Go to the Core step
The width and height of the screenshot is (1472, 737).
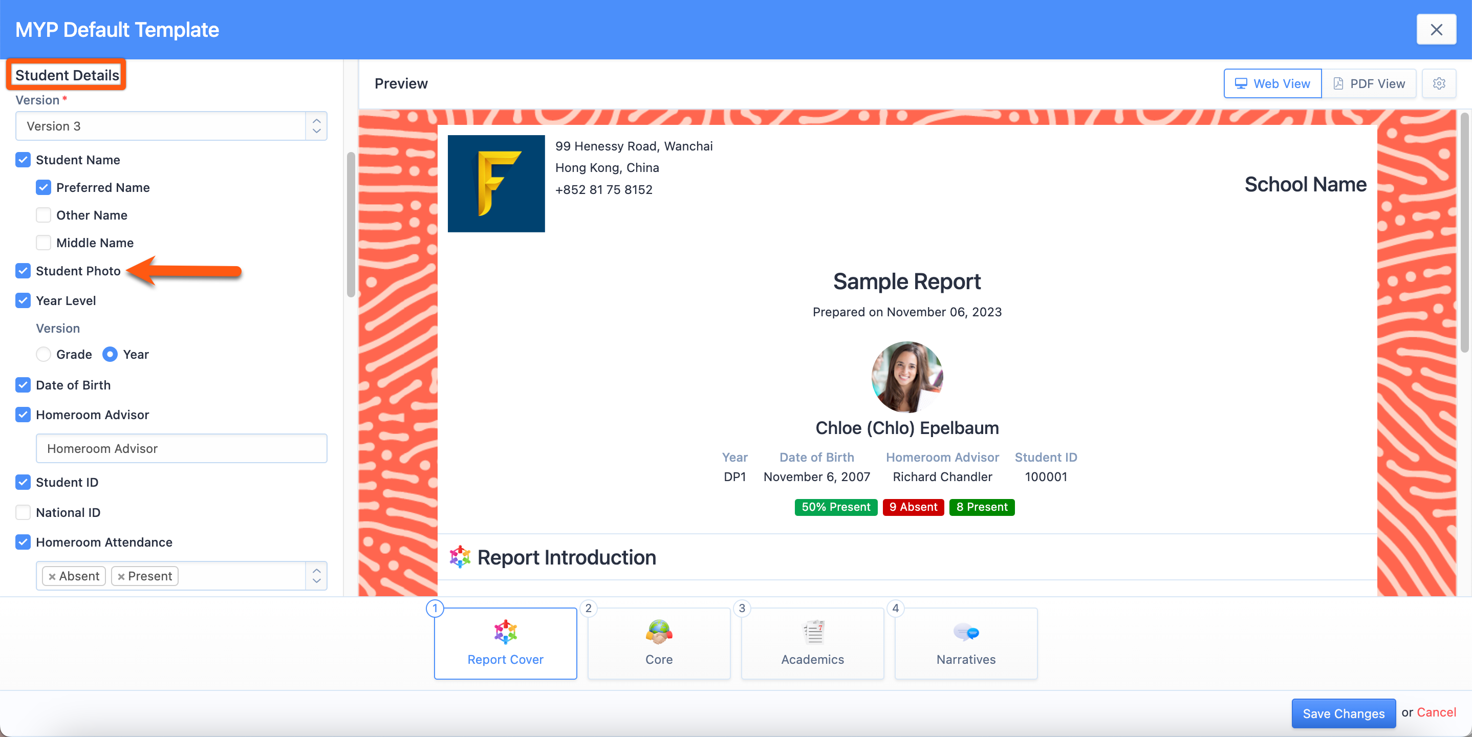point(659,643)
